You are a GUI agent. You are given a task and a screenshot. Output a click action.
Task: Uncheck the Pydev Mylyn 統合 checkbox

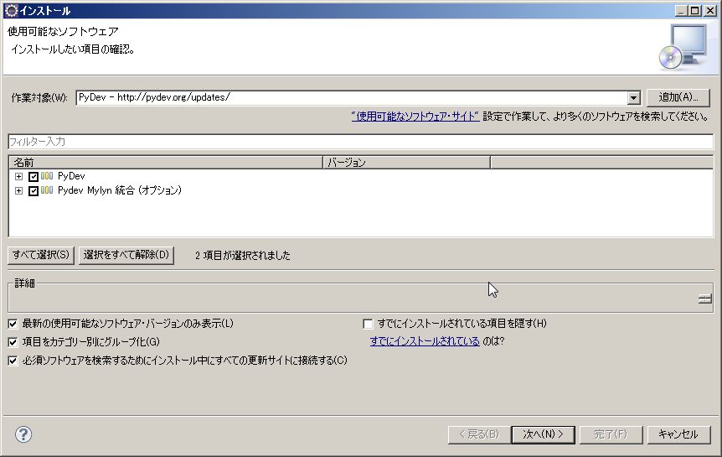(x=34, y=190)
